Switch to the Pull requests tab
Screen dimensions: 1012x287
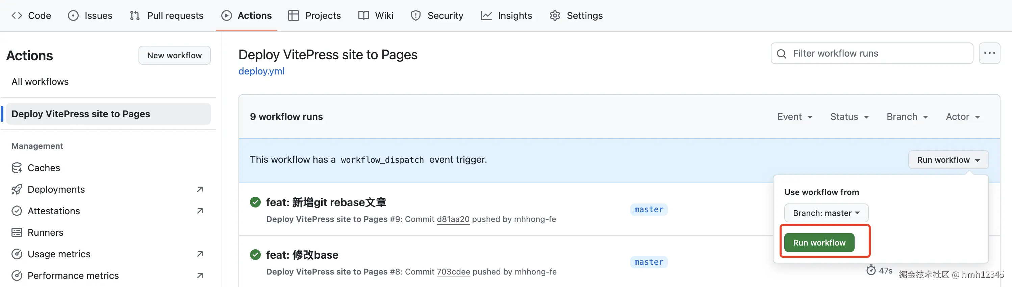coord(167,15)
